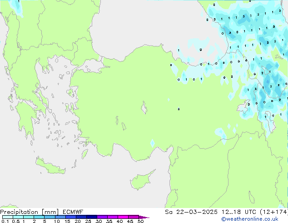Click the 30–35 mm purple legend swatch
Viewport: 288px width, 223px height.
click(102, 217)
